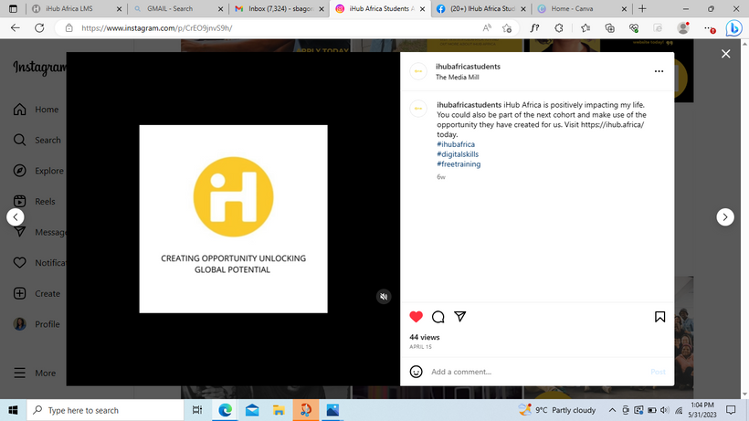Open comments with the speech bubble icon
The height and width of the screenshot is (421, 749).
pos(438,317)
